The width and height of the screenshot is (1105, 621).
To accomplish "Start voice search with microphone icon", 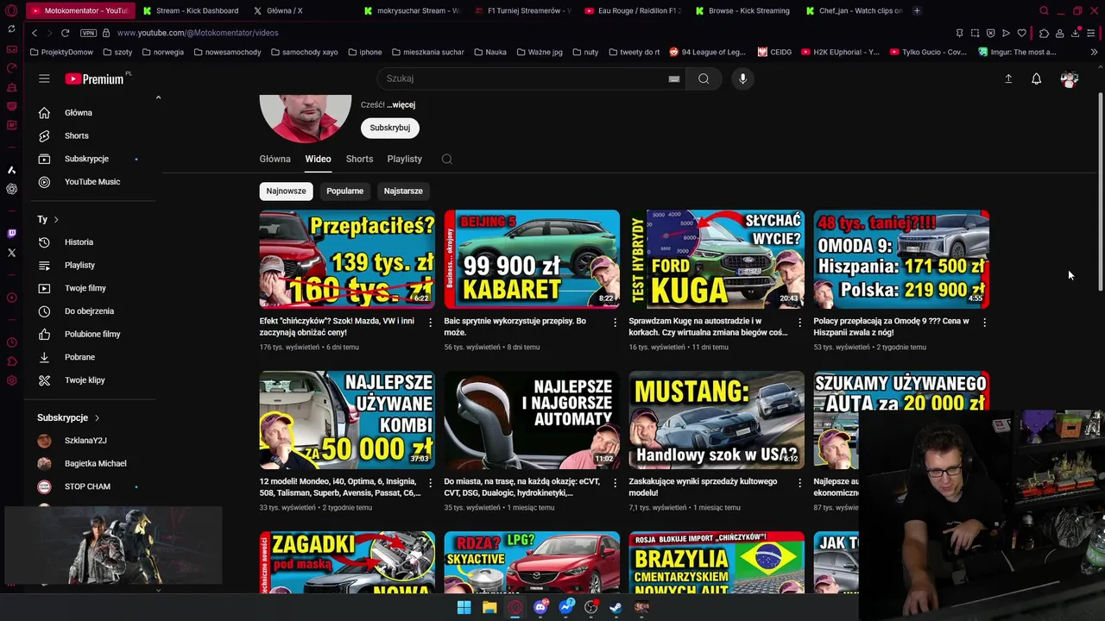I will (742, 78).
